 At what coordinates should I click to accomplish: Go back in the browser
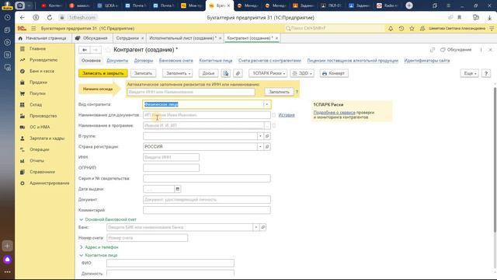coord(22,17)
